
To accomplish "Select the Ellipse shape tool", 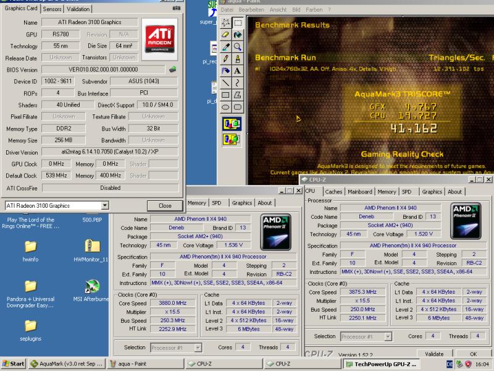I will [225, 107].
